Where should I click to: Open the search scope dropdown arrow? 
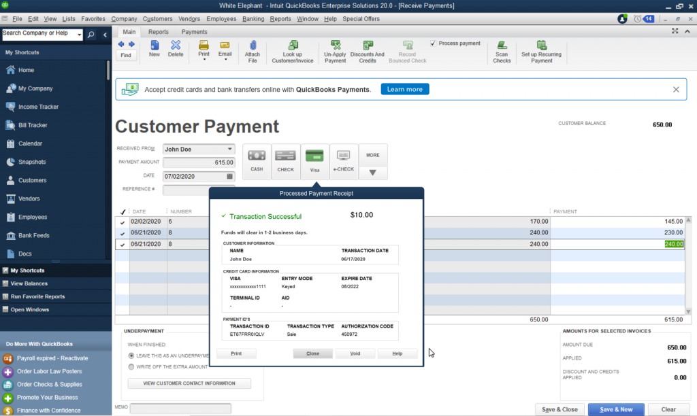click(79, 35)
